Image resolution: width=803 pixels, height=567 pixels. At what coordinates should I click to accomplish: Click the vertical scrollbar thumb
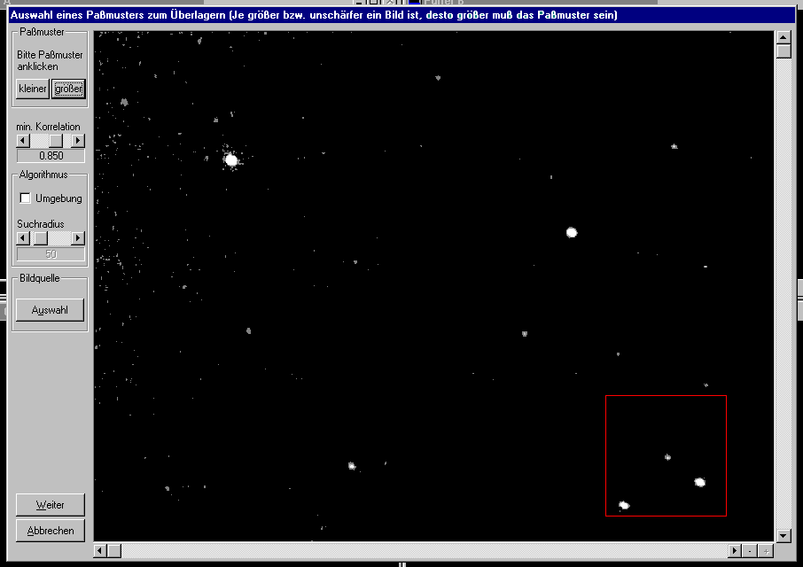(784, 51)
